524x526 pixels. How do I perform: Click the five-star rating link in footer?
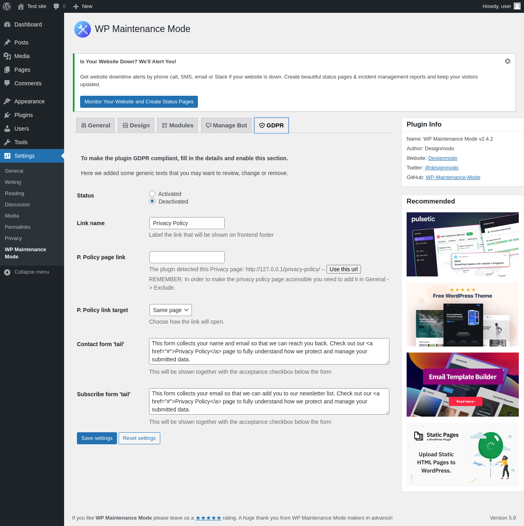pos(208,518)
